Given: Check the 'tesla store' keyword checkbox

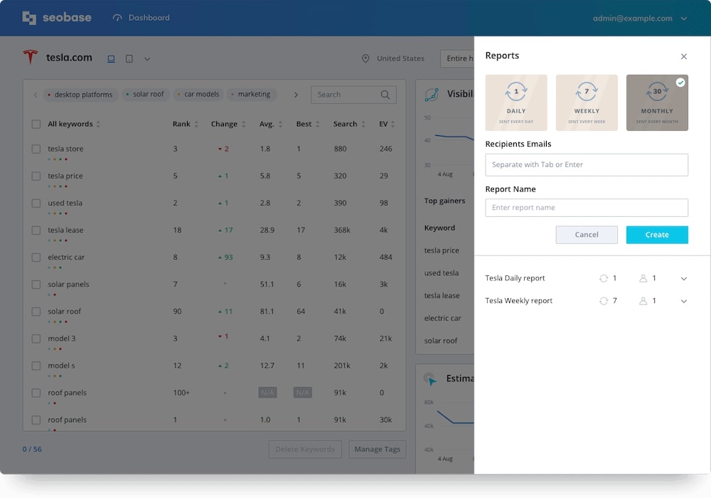Looking at the screenshot, I should [36, 149].
